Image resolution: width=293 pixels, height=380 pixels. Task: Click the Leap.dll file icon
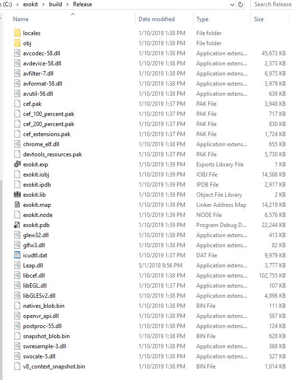17,266
